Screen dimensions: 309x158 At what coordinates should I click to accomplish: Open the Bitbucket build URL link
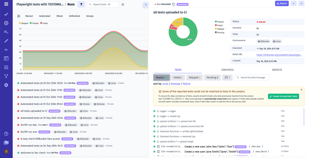point(279,55)
